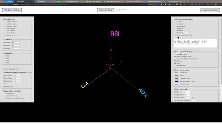222x124 pixels.
Task: Set axes colors to RGB
Action: coord(4,56)
